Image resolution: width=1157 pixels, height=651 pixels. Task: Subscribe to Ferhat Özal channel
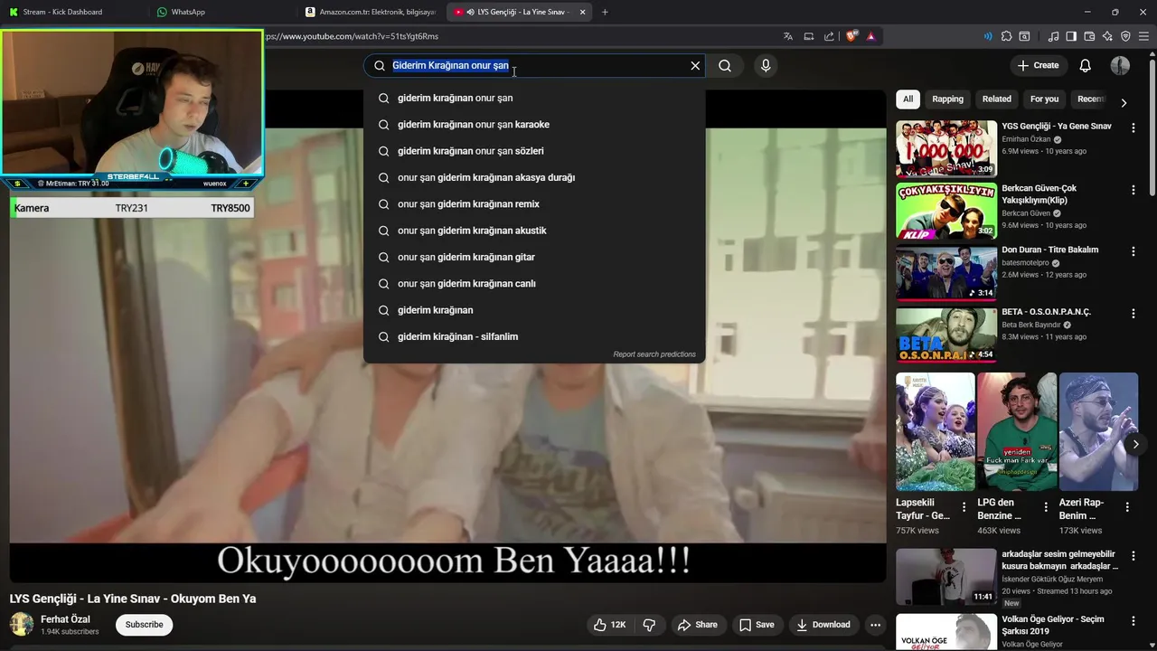(144, 625)
